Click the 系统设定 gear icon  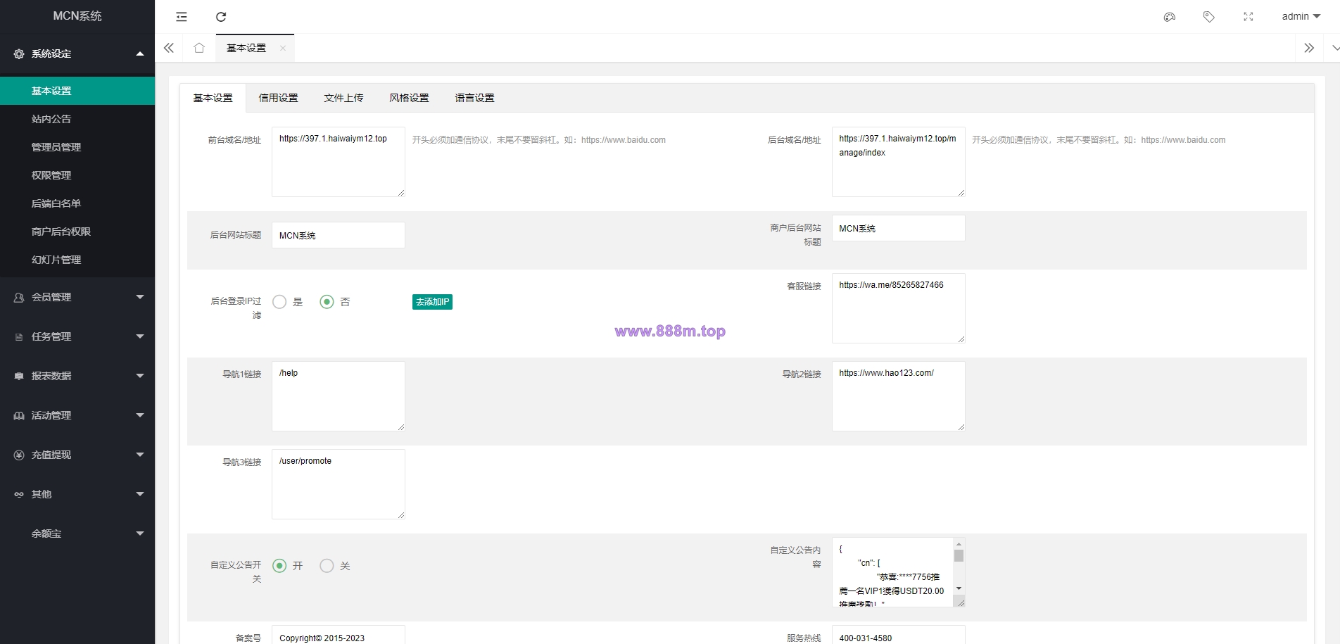tap(19, 53)
